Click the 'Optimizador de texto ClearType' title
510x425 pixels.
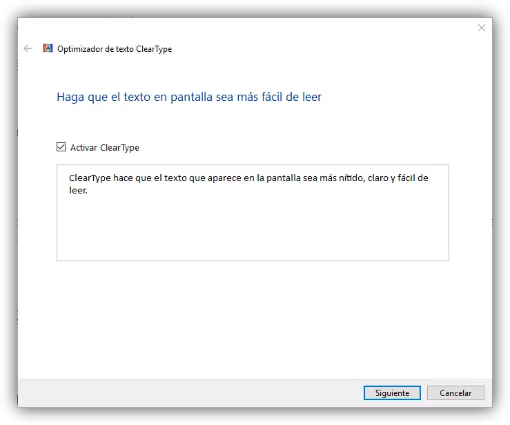point(115,49)
